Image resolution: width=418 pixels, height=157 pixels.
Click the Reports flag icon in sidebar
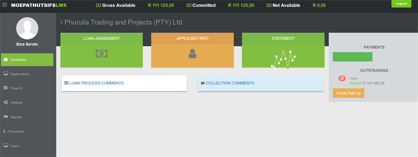click(6, 117)
